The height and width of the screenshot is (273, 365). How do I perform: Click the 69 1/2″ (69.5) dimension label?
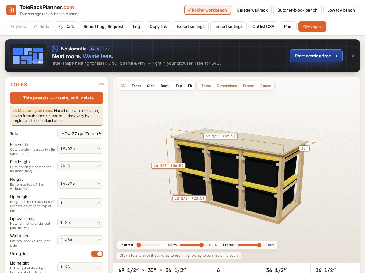pos(221,136)
